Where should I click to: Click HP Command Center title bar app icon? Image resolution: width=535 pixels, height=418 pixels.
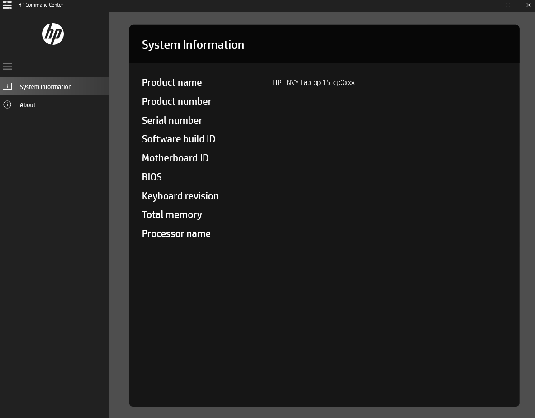click(x=7, y=5)
